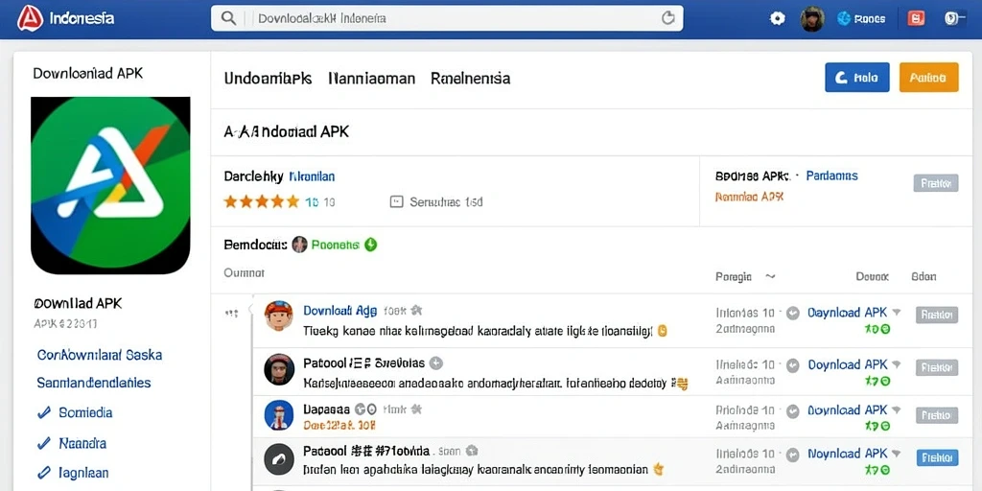Open the ConAowntiaral Saska sidebar link

[100, 355]
